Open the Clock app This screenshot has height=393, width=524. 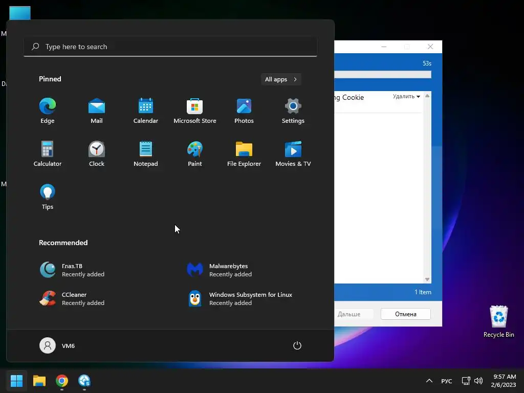(97, 154)
